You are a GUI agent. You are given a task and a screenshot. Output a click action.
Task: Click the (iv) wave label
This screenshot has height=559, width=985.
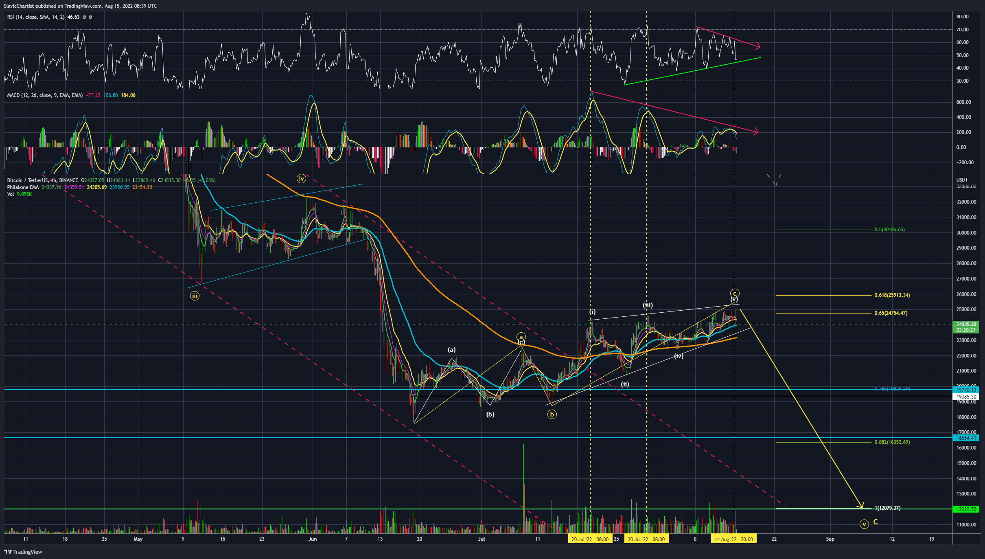click(x=679, y=356)
